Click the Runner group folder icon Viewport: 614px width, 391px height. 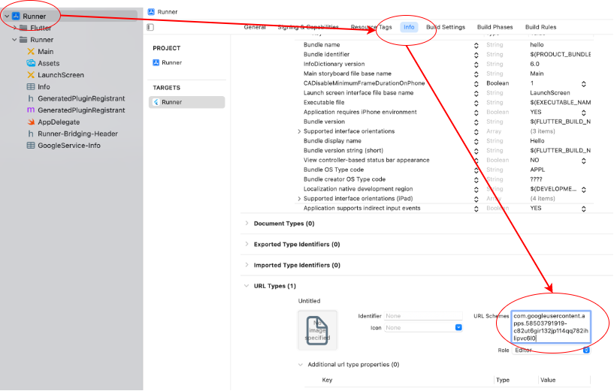[x=23, y=40]
